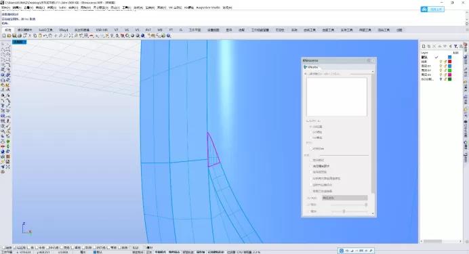This screenshot has height=254, width=469.
Task: Select the G0 radio option in dialog
Action: pos(311,127)
